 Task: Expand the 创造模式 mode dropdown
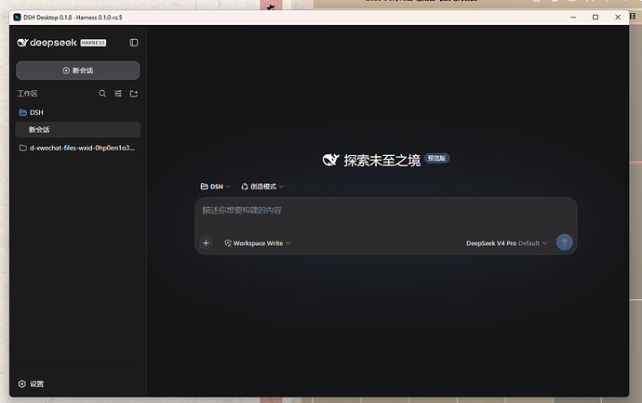point(262,187)
